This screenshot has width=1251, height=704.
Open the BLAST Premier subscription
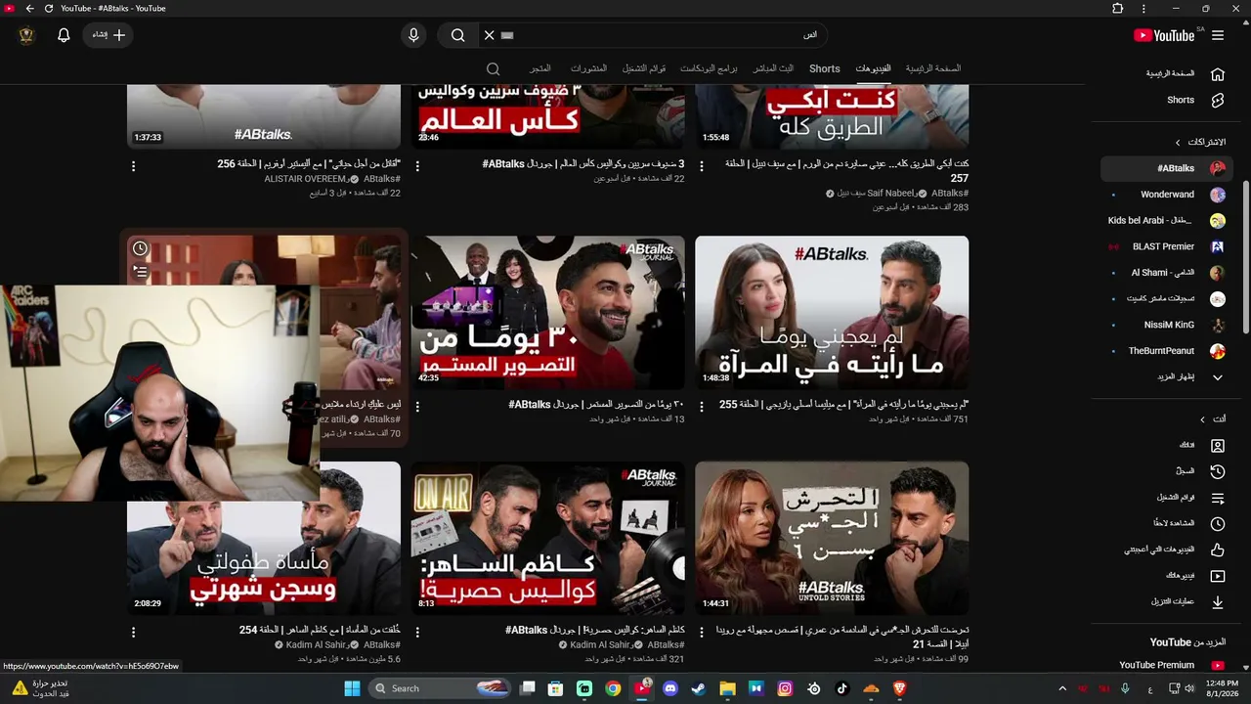click(x=1167, y=246)
